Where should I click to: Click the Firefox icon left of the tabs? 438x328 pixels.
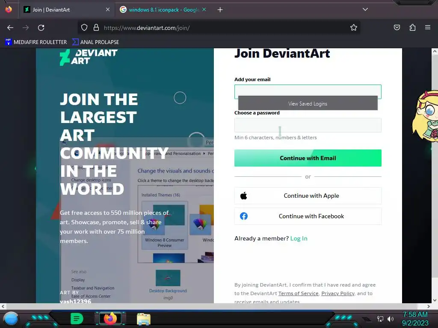click(9, 9)
